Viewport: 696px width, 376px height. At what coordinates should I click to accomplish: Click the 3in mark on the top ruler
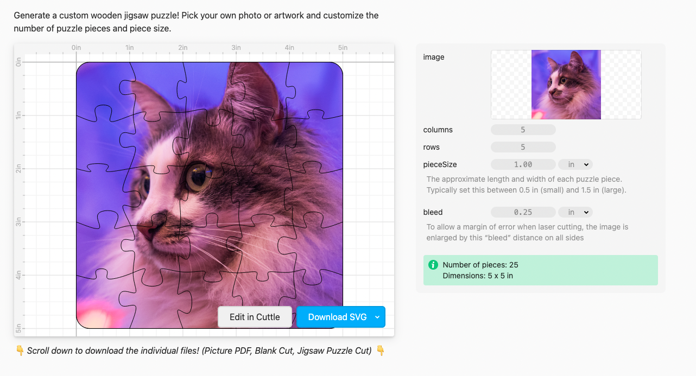point(236,48)
